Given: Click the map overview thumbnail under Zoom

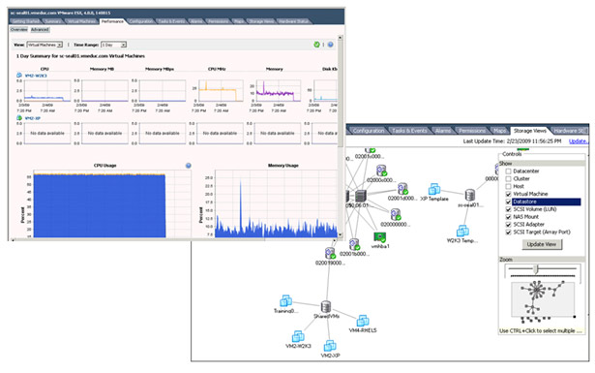Looking at the screenshot, I should (x=543, y=299).
